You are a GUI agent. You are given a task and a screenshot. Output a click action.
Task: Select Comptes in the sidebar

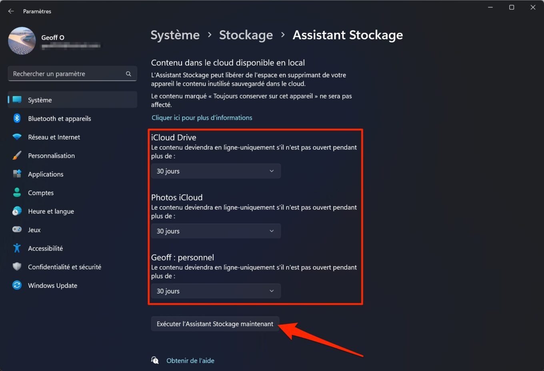[x=72, y=193]
